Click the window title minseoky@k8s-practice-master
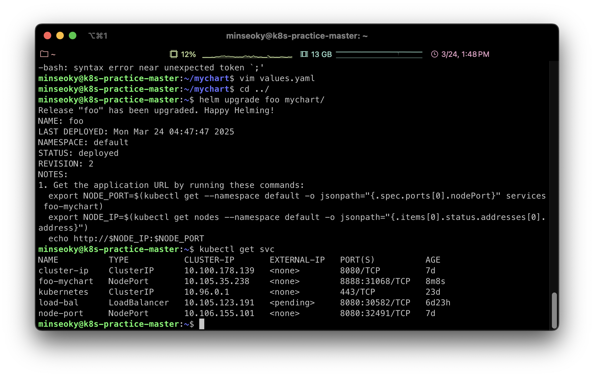The height and width of the screenshot is (377, 594). pyautogui.click(x=297, y=36)
